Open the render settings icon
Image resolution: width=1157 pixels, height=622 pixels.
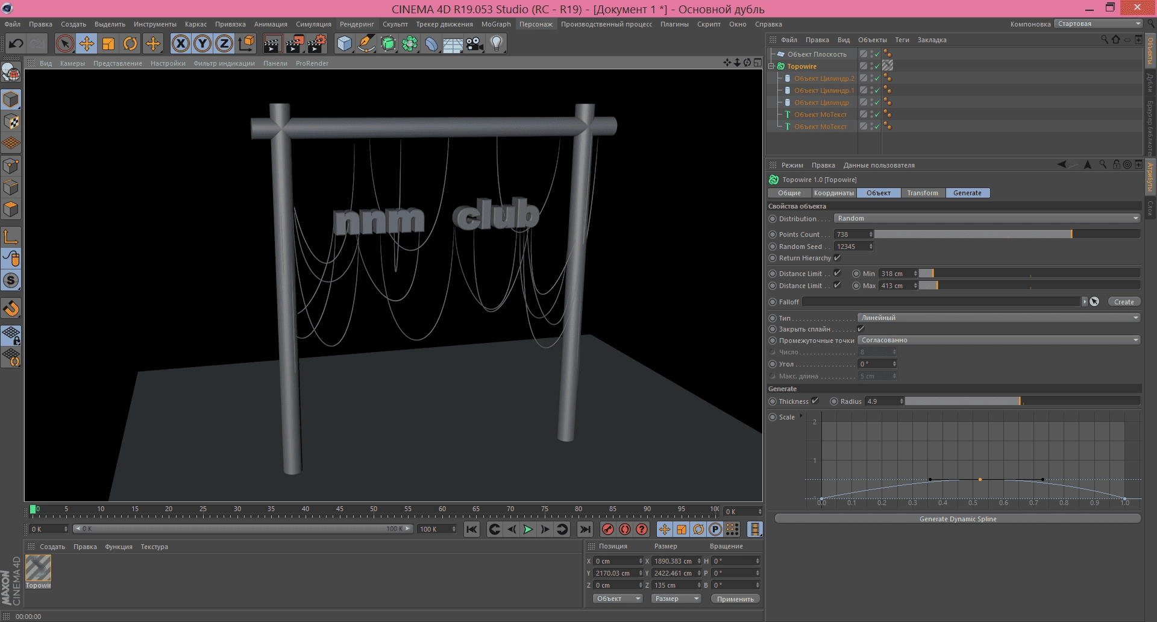click(317, 43)
